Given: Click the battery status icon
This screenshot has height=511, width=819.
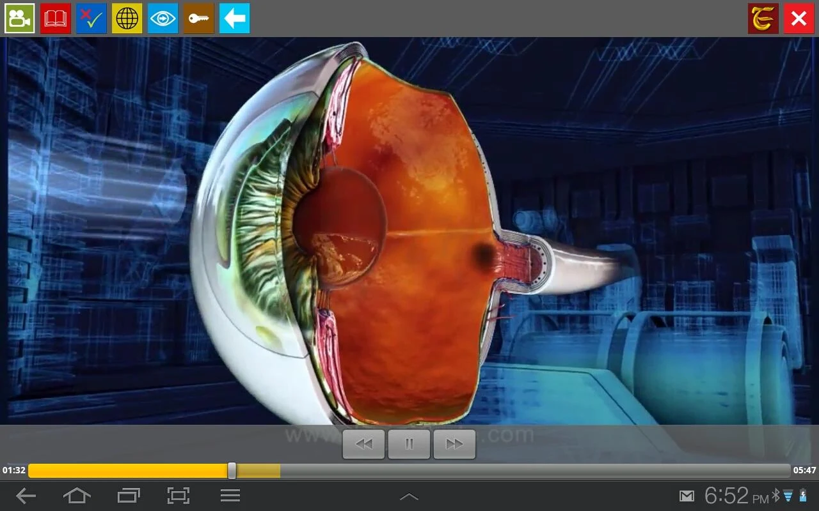Looking at the screenshot, I should [804, 496].
